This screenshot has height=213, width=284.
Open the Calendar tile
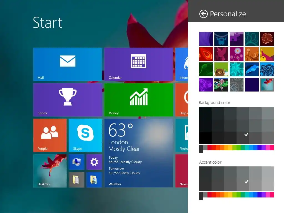pyautogui.click(x=139, y=64)
